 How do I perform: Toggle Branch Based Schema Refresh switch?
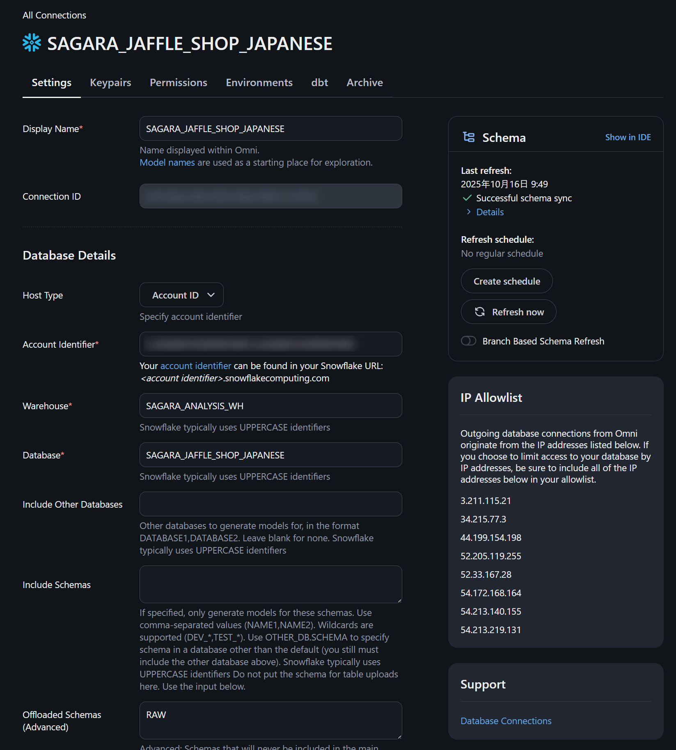pos(468,341)
